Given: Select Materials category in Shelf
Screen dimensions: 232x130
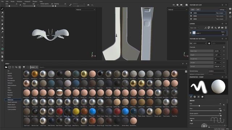Looking at the screenshot, I should 13,100.
